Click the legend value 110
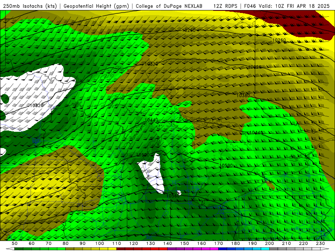 [117, 243]
